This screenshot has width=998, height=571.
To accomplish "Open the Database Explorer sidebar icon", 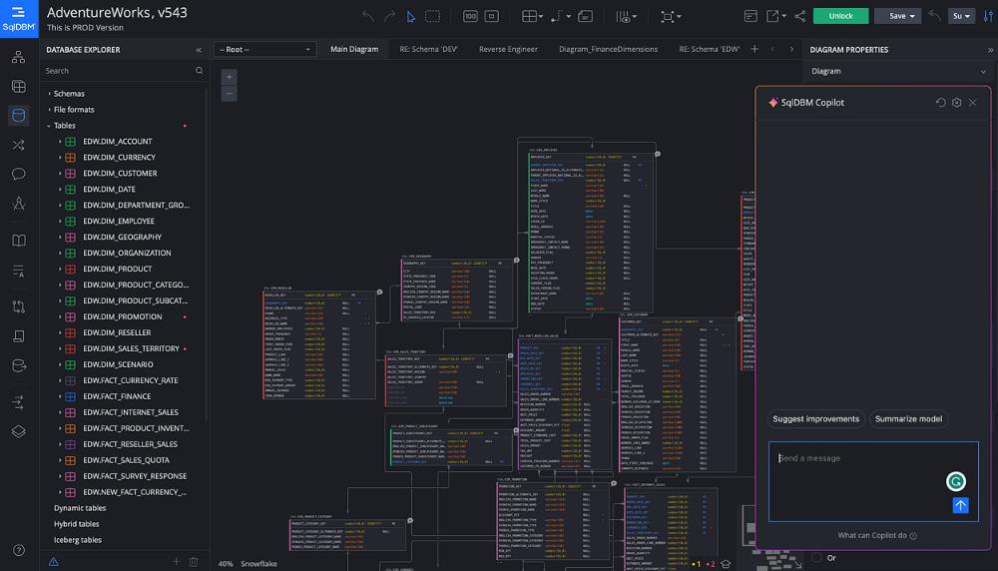I will pyautogui.click(x=18, y=115).
